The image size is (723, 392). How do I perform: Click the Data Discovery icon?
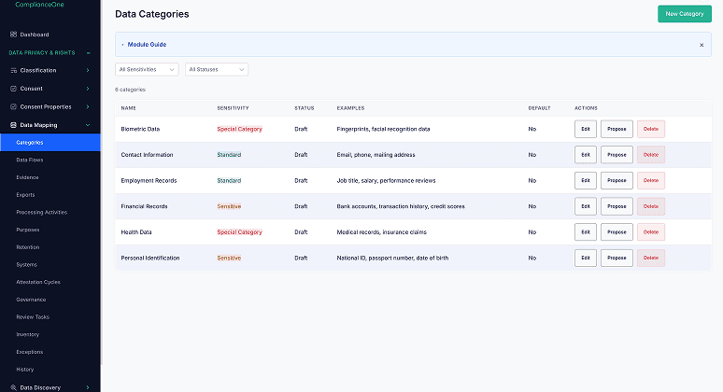pyautogui.click(x=13, y=388)
